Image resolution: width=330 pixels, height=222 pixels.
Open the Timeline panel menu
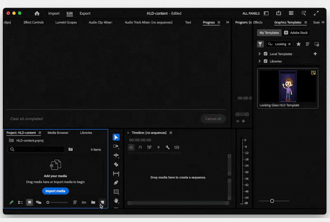(x=170, y=133)
